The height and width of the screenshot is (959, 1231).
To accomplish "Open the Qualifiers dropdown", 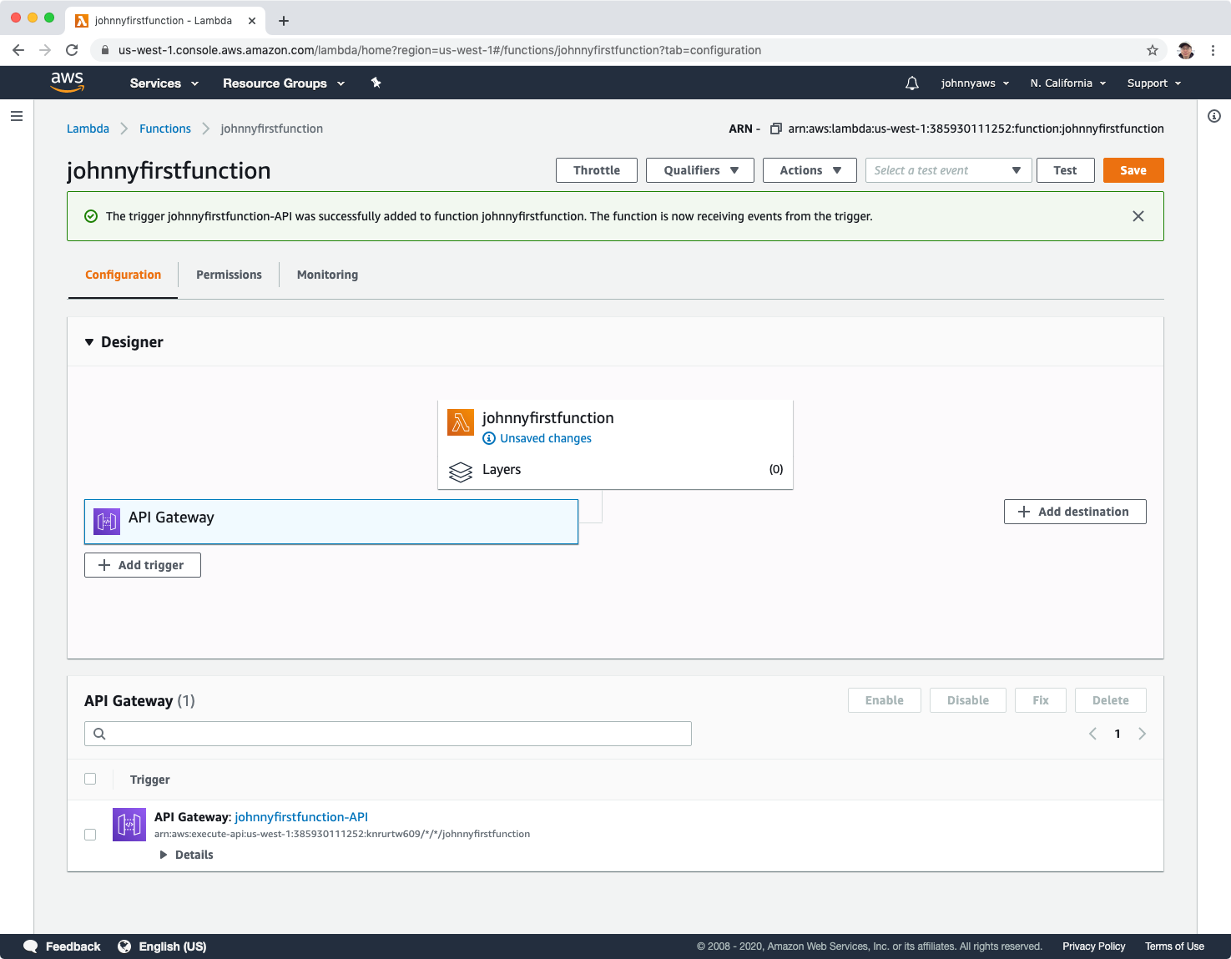I will click(700, 170).
